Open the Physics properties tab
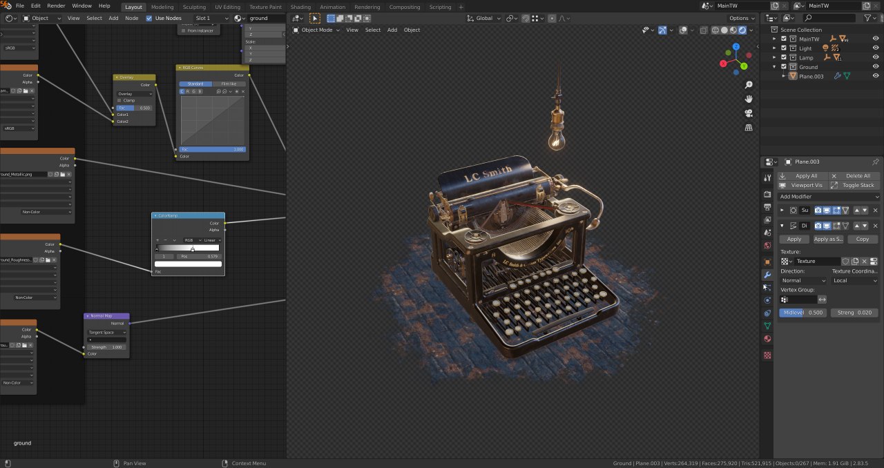884x468 pixels. tap(767, 300)
